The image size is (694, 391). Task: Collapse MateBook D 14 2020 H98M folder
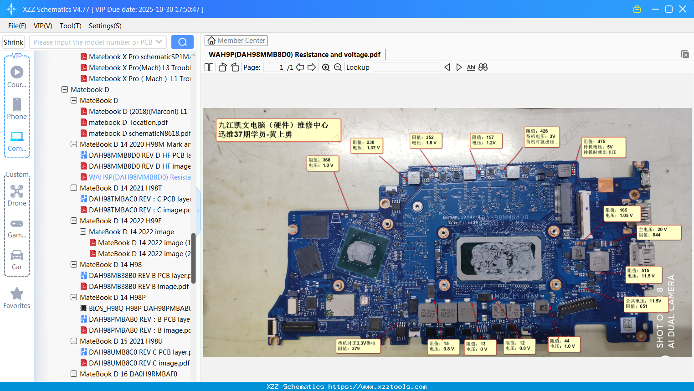(x=74, y=144)
